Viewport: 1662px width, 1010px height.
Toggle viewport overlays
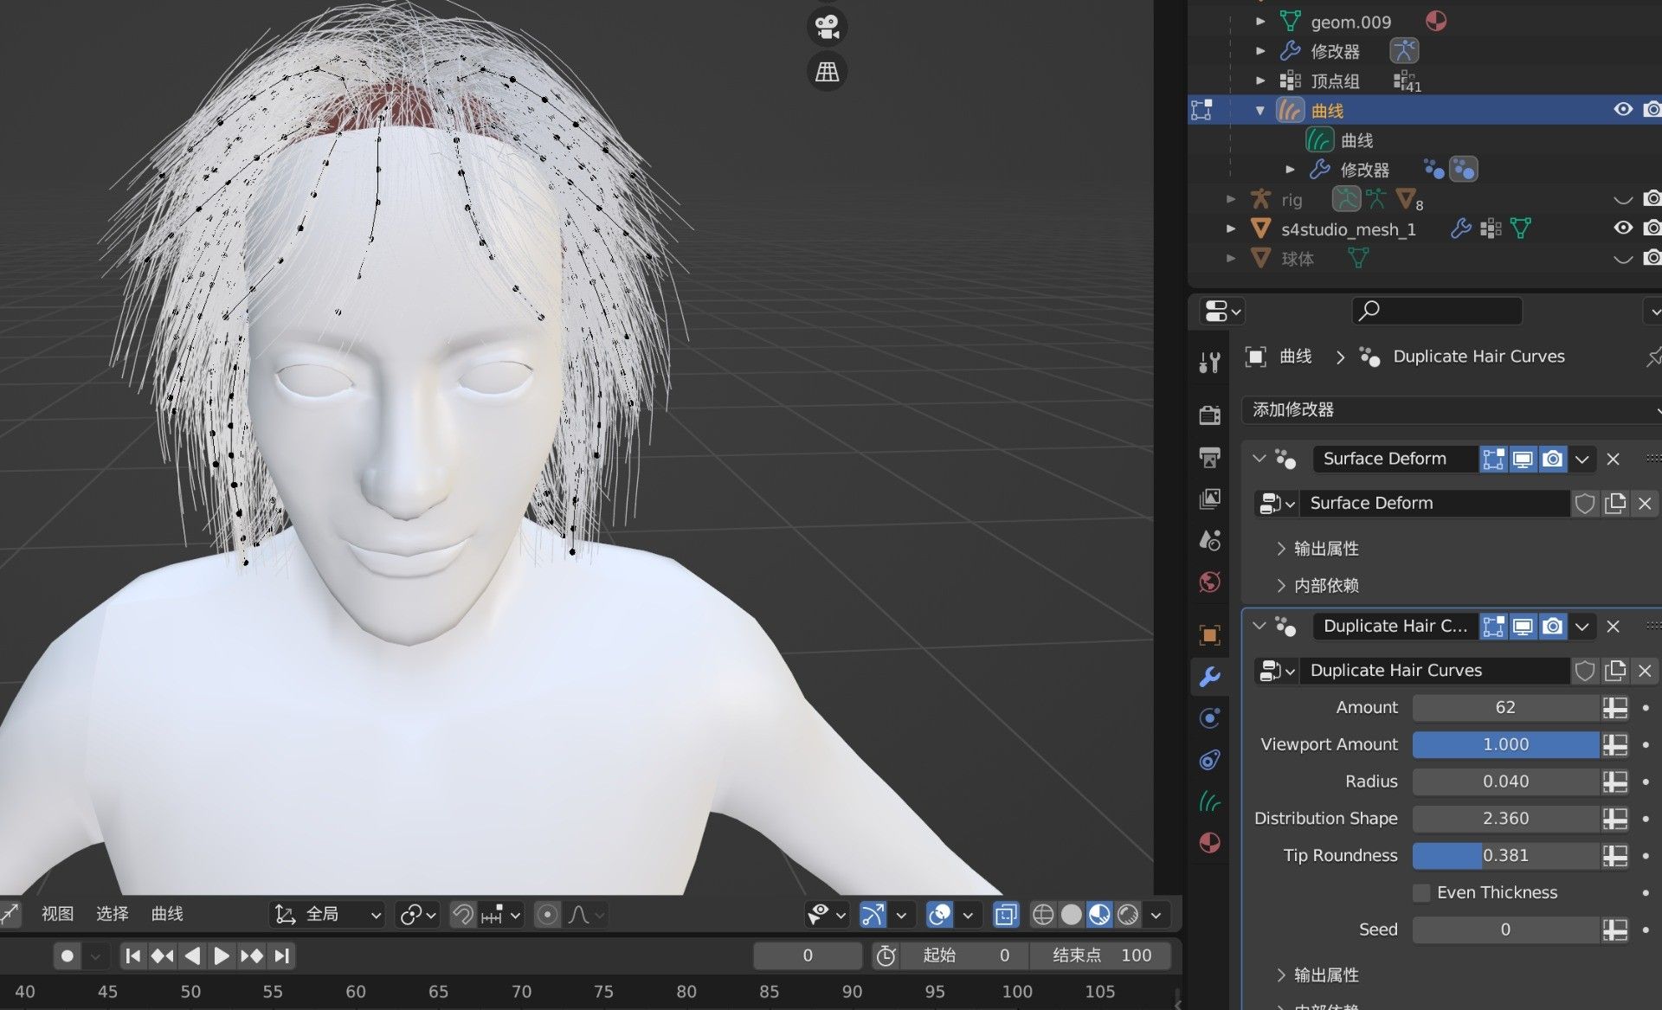click(x=940, y=914)
